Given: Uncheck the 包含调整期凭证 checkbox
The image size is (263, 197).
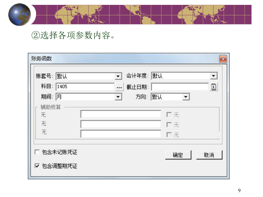Looking at the screenshot, I should (37, 166).
